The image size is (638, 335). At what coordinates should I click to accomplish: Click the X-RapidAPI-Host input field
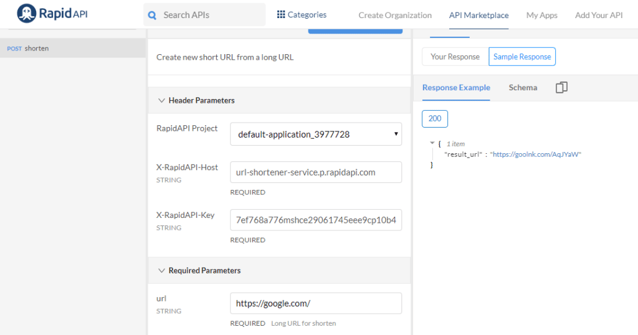[316, 172]
